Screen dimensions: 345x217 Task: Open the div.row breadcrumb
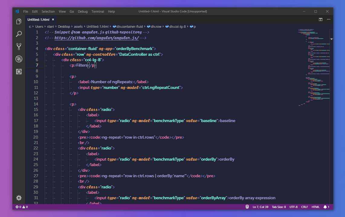point(154,27)
